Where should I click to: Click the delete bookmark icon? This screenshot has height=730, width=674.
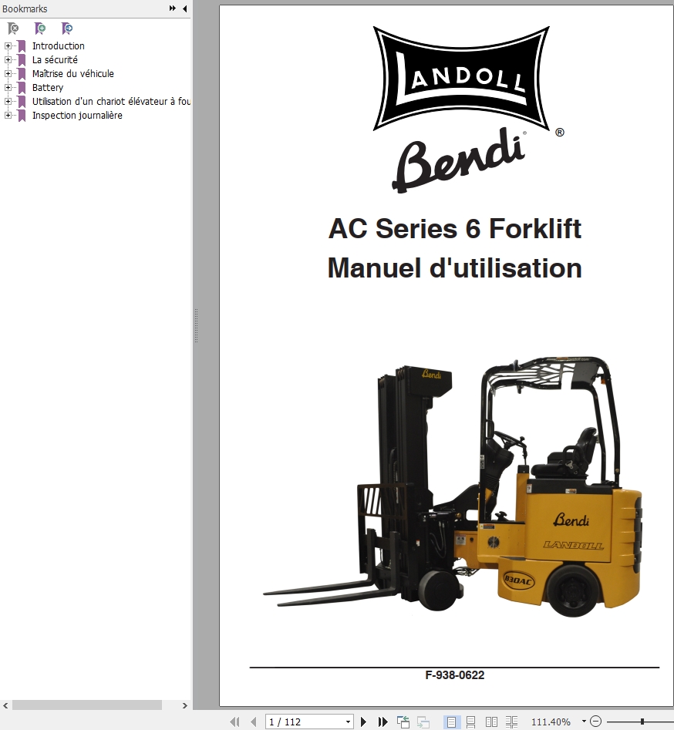14,29
